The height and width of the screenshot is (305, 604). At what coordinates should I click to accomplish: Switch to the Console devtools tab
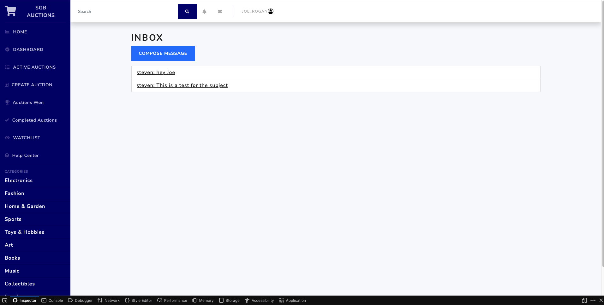pos(52,300)
